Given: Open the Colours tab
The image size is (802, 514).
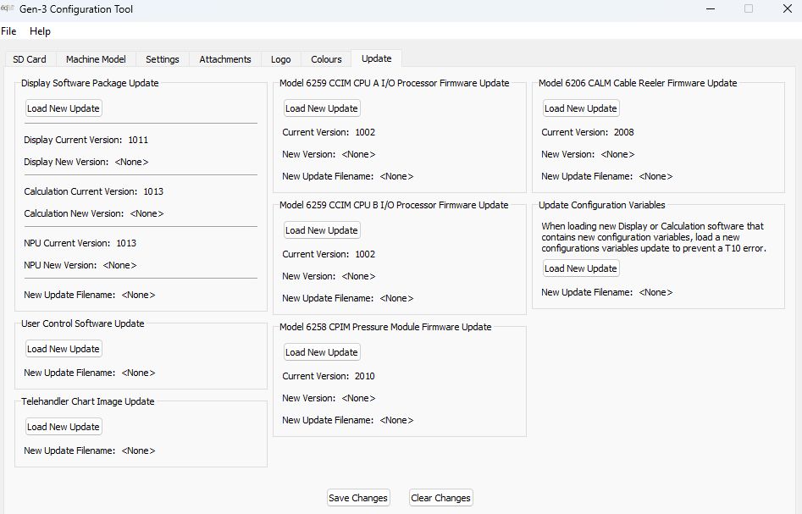Looking at the screenshot, I should (x=326, y=59).
